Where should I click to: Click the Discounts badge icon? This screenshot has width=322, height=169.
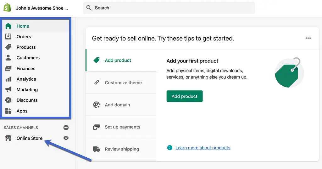coord(8,100)
